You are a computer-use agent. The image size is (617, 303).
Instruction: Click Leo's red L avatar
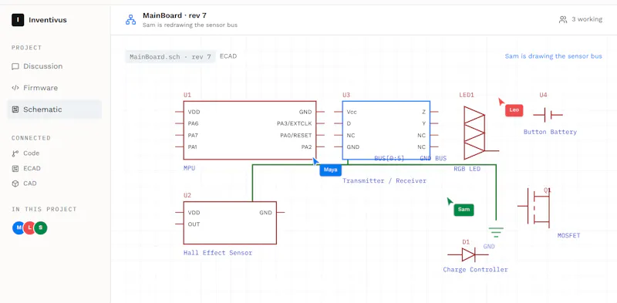[29, 228]
